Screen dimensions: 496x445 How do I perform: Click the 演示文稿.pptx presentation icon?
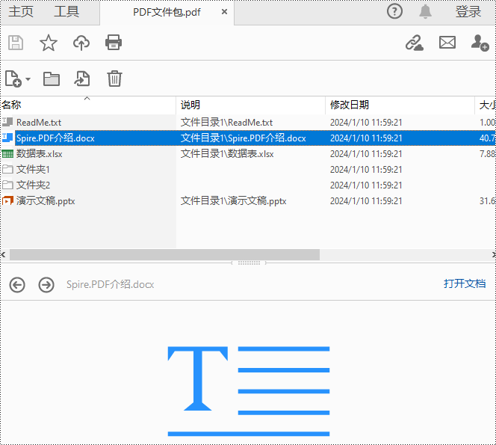pyautogui.click(x=7, y=200)
